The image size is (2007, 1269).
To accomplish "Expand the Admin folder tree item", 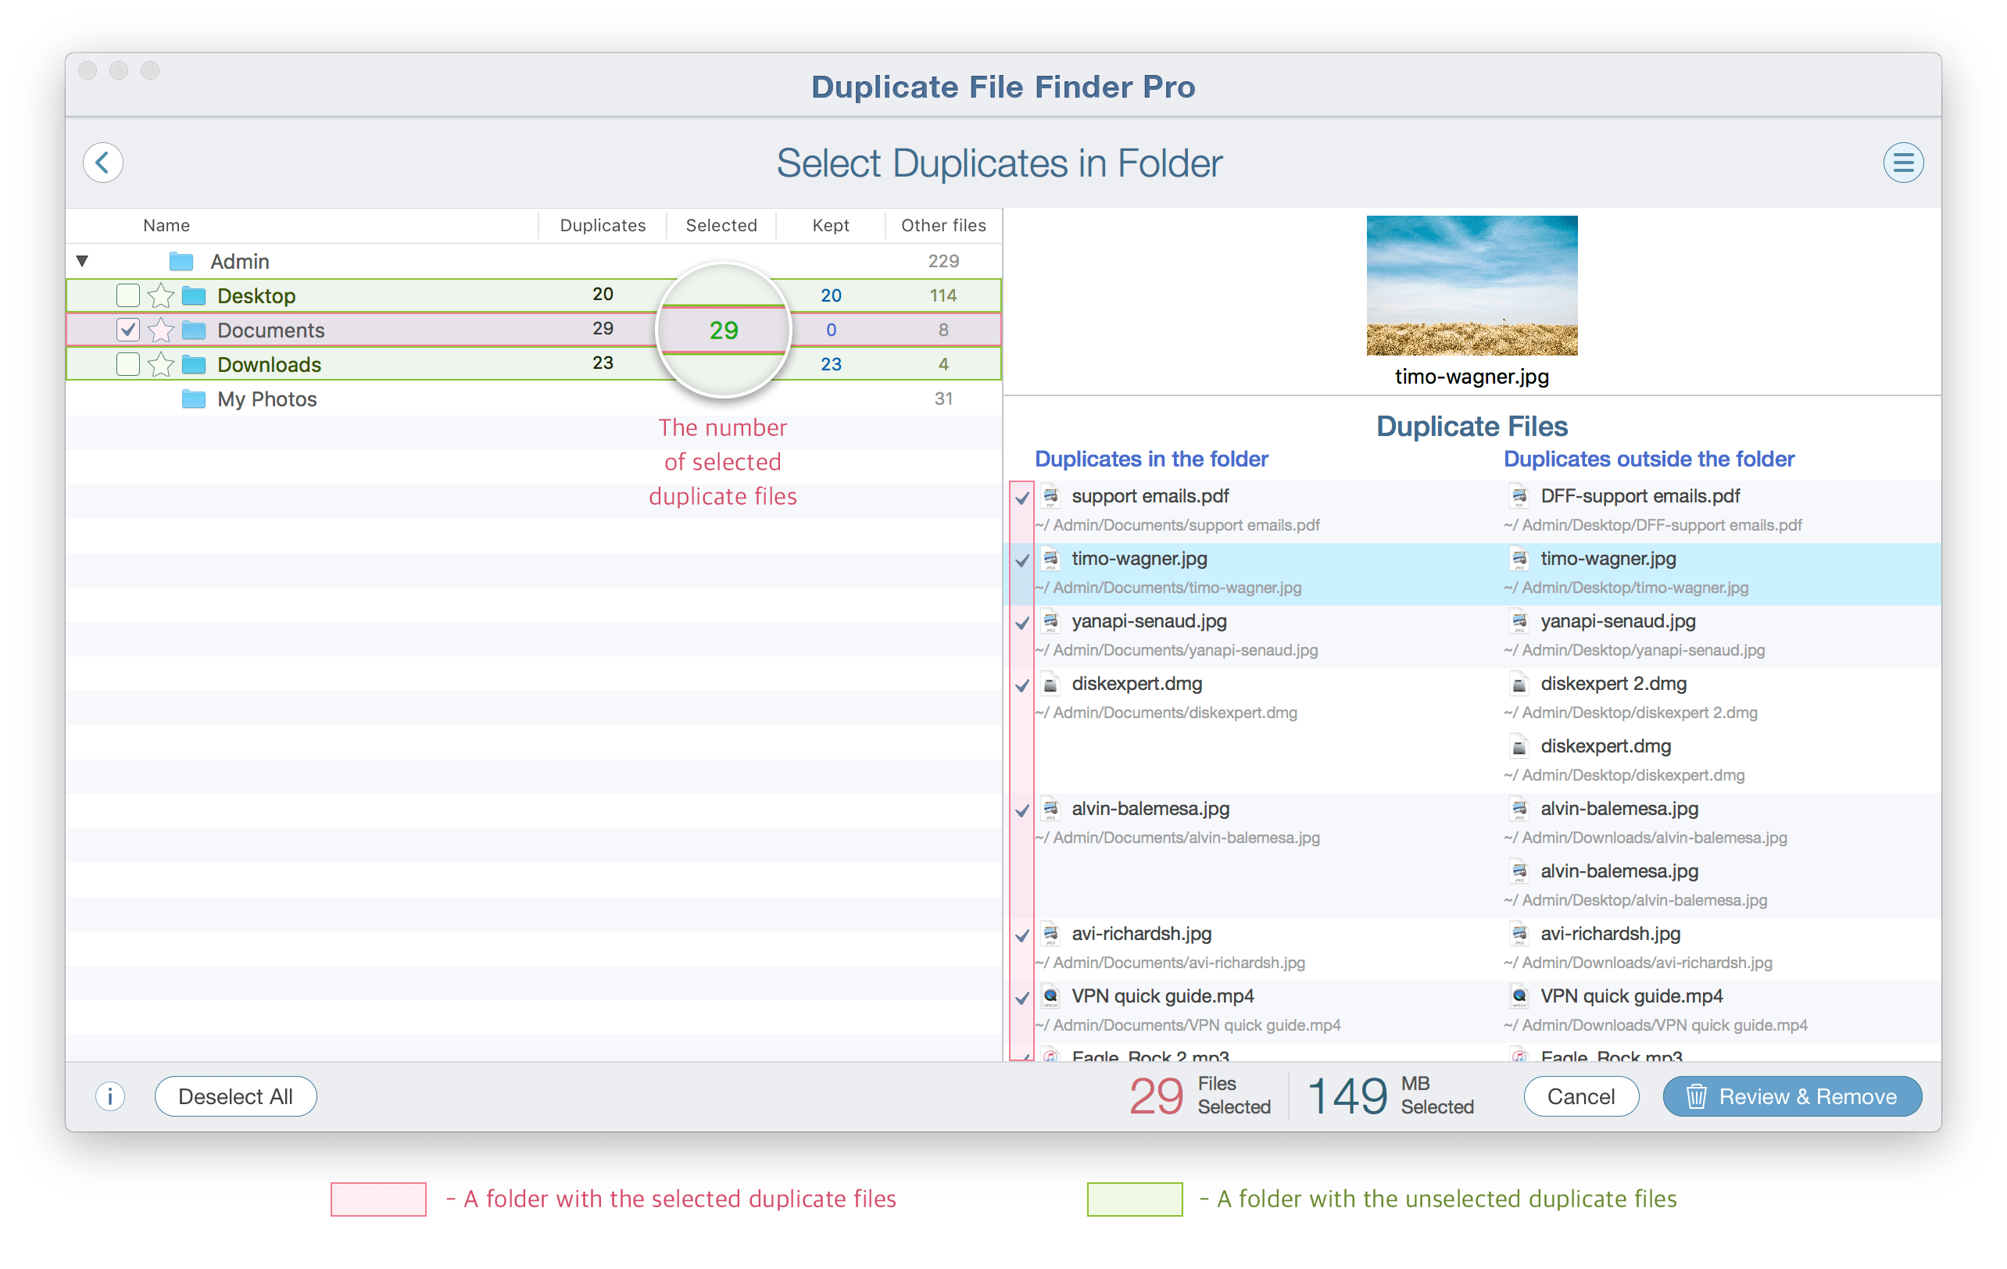I will click(84, 260).
